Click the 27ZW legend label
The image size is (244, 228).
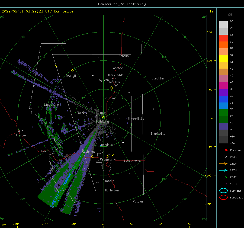(233, 171)
